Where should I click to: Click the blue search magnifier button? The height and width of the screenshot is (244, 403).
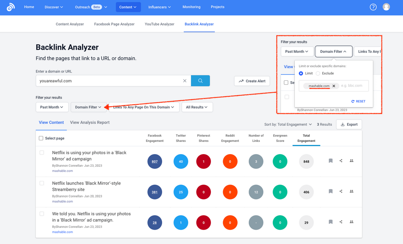pyautogui.click(x=200, y=81)
